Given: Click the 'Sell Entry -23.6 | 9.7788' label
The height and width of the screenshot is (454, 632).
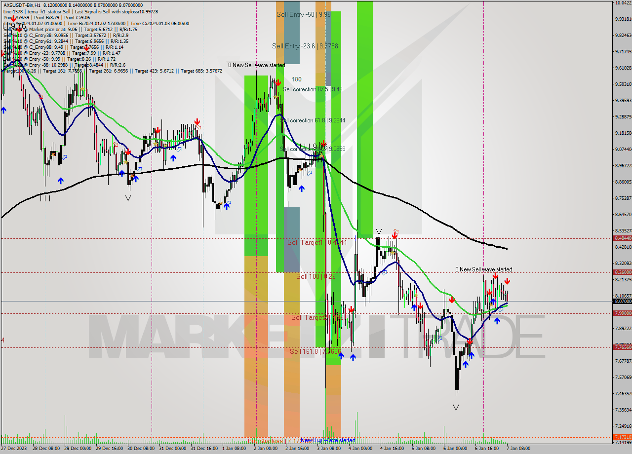Looking at the screenshot, I should click(305, 46).
